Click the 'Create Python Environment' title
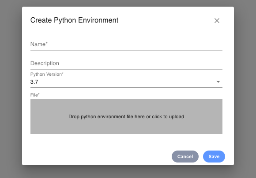Image resolution: width=256 pixels, height=178 pixels. pyautogui.click(x=74, y=20)
